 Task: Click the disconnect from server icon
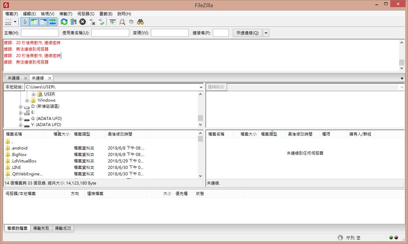(x=92, y=22)
